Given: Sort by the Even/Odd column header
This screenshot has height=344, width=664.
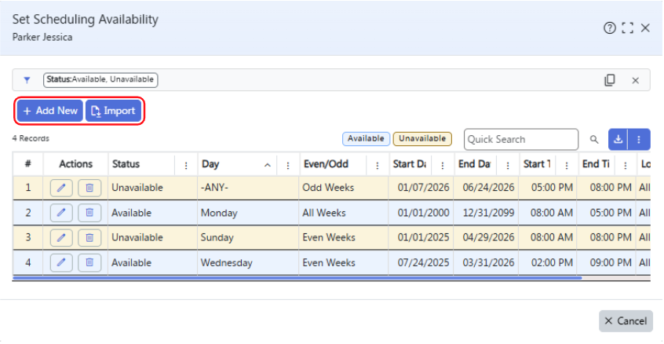Looking at the screenshot, I should pos(326,164).
